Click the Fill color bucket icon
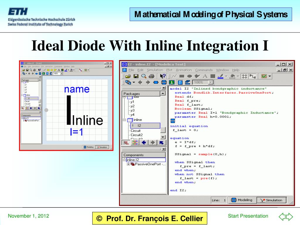This screenshot has height=225, width=300. [232, 76]
